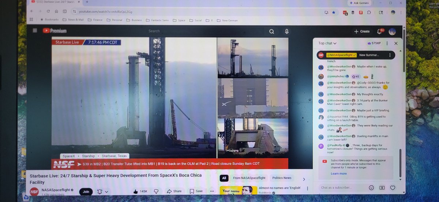Select the From NASASpaceflight chip
The height and width of the screenshot is (202, 439).
coord(249,178)
